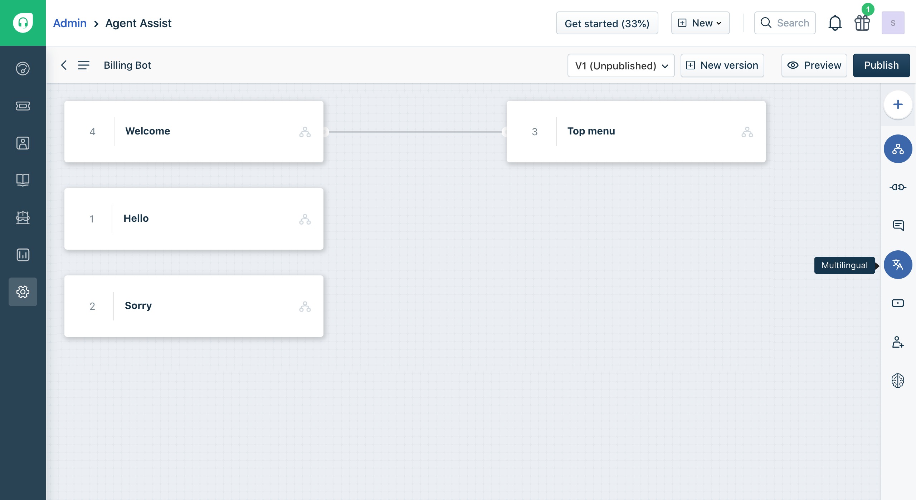Go back using the left chevron arrow

(64, 65)
